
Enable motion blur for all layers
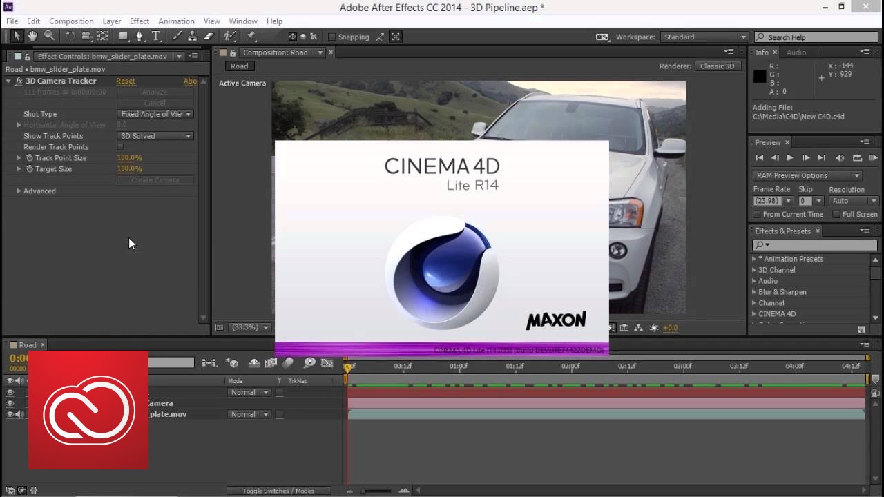click(x=288, y=363)
